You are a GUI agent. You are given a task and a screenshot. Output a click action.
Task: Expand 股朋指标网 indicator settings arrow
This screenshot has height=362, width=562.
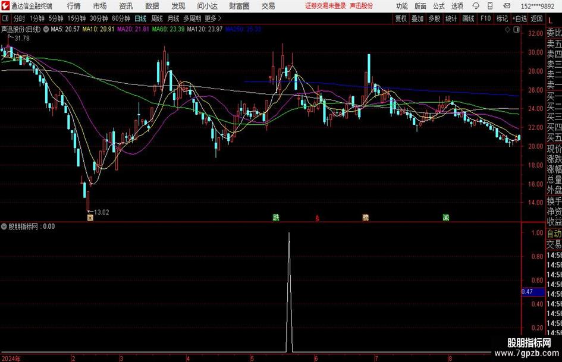[x=4, y=226]
